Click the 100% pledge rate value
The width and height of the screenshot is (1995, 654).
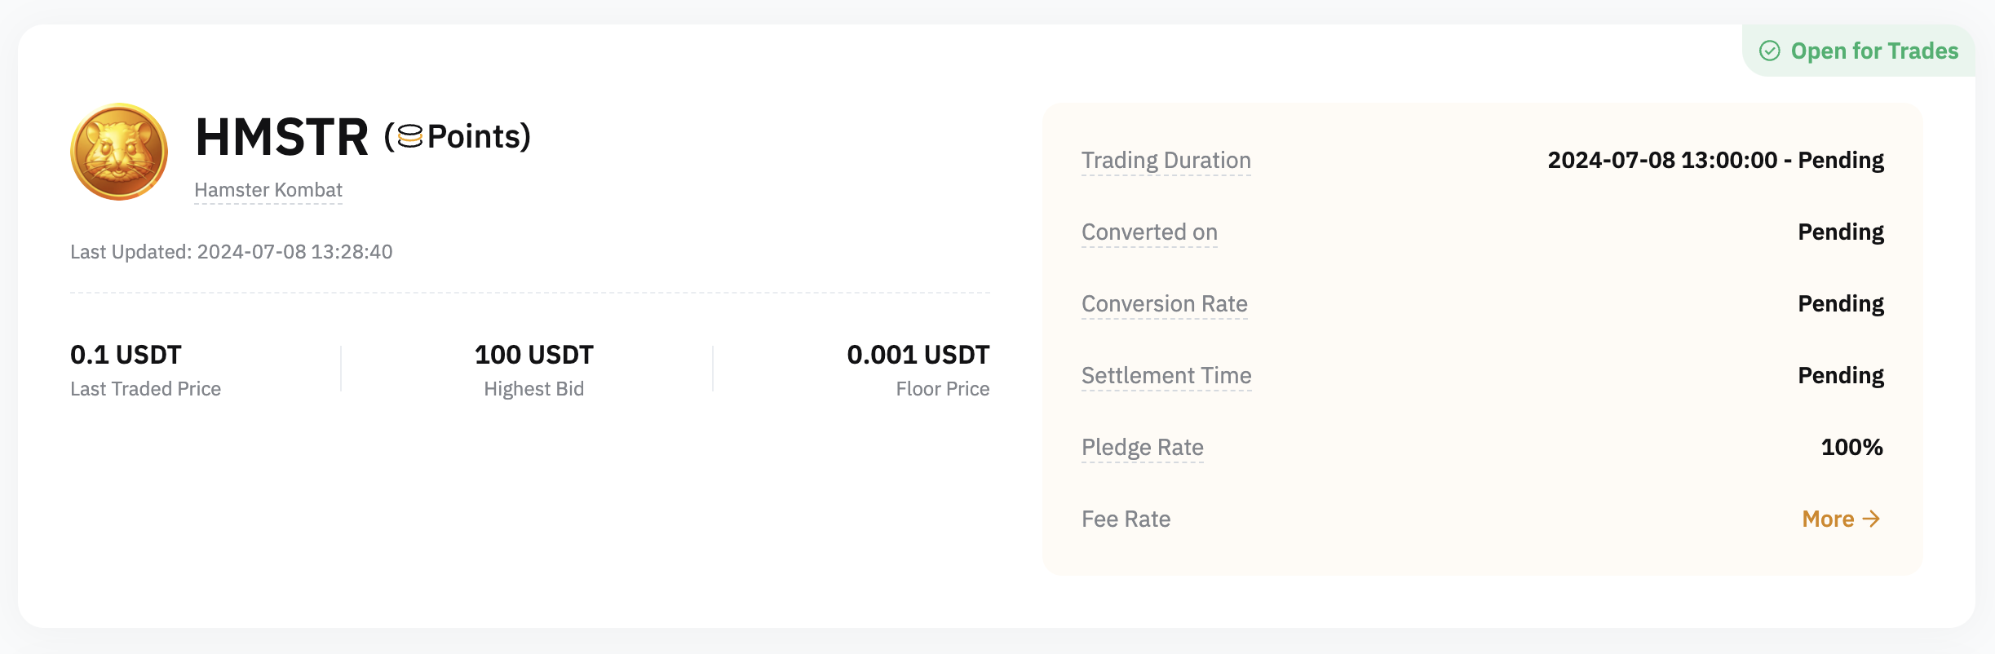click(1851, 448)
